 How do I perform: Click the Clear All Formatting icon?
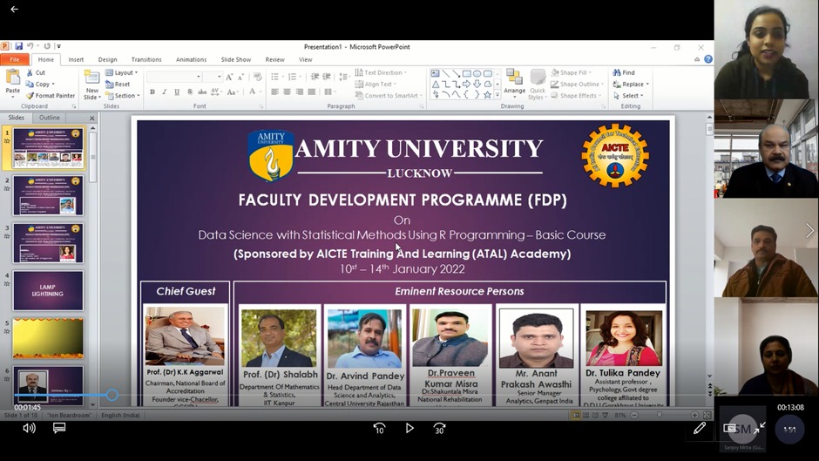coord(258,77)
